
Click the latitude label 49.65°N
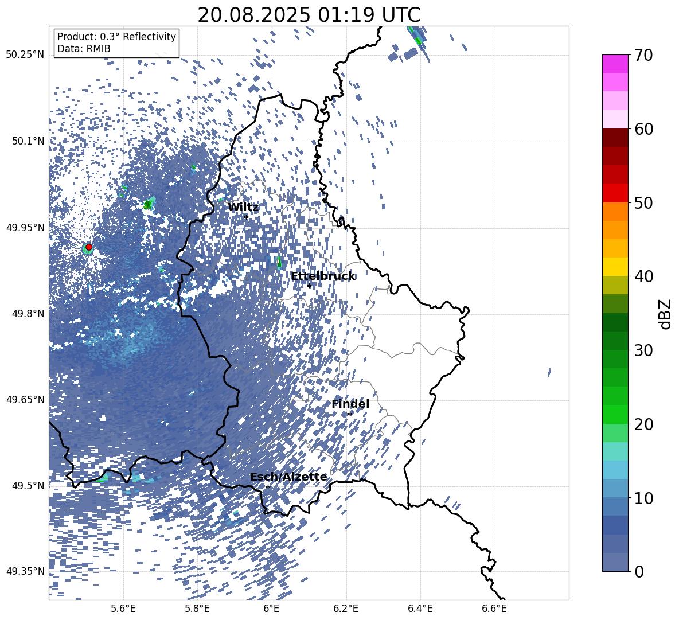point(25,399)
